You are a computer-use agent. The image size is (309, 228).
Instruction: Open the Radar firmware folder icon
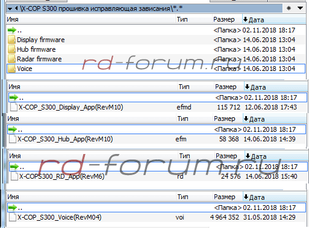[11, 59]
